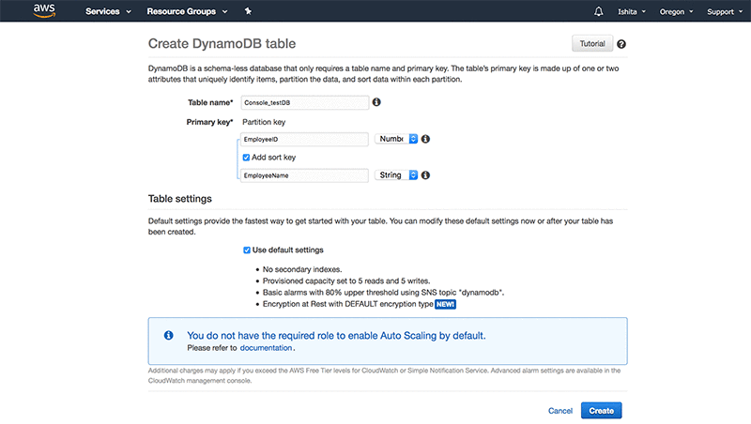Image resolution: width=751 pixels, height=424 pixels.
Task: Uncheck the Add sort key checkbox
Action: 246,158
